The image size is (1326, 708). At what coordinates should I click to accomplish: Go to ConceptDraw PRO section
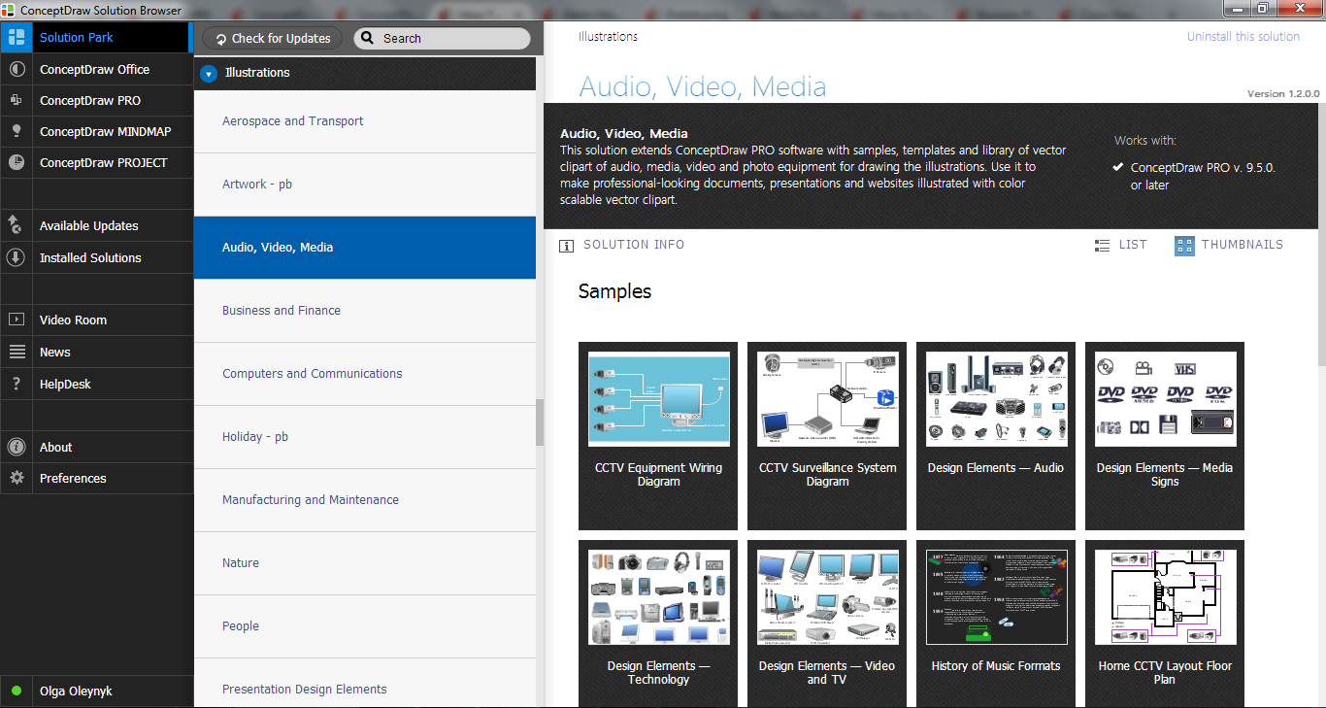click(x=97, y=101)
